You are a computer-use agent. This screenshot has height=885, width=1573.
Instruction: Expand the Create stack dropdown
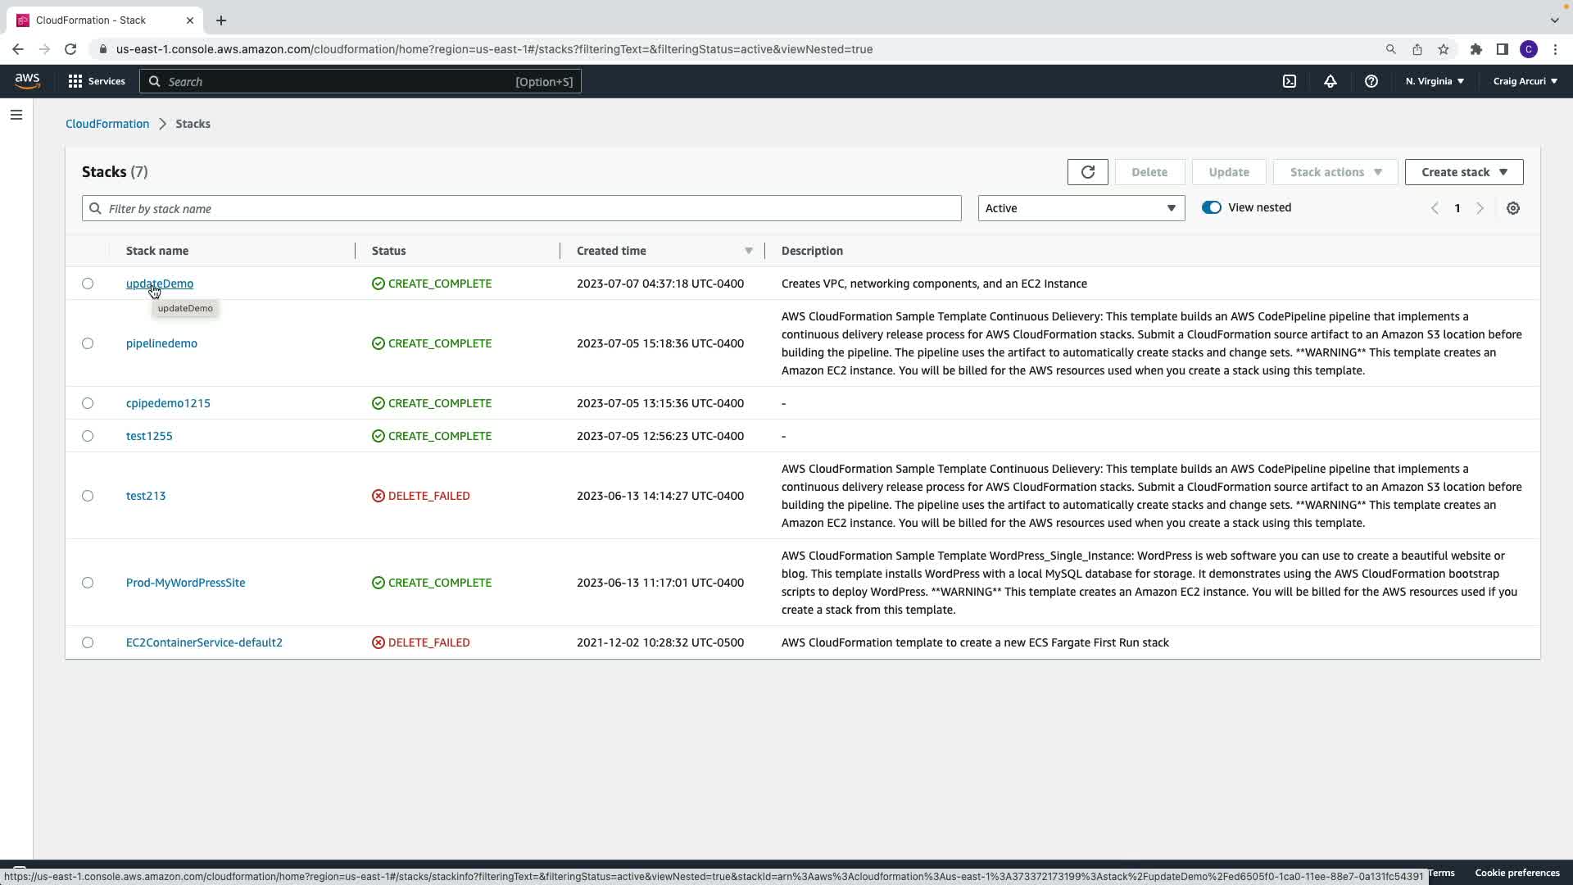(1463, 172)
